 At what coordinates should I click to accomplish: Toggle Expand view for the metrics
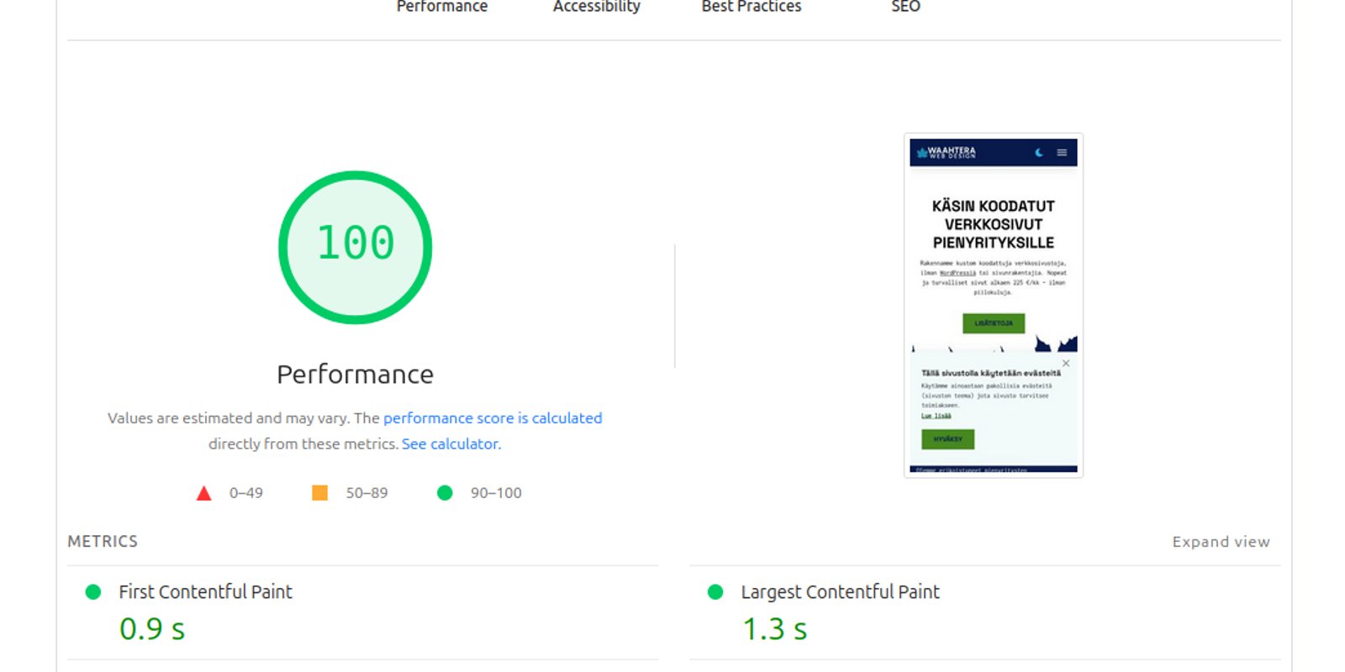[x=1221, y=542]
